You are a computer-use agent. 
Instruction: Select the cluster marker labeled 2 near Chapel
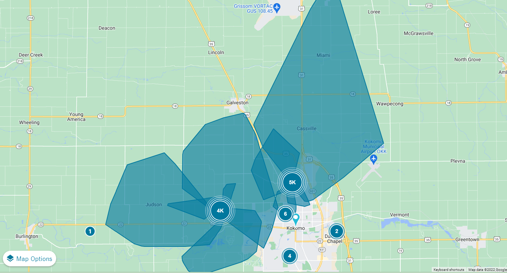pyautogui.click(x=336, y=231)
